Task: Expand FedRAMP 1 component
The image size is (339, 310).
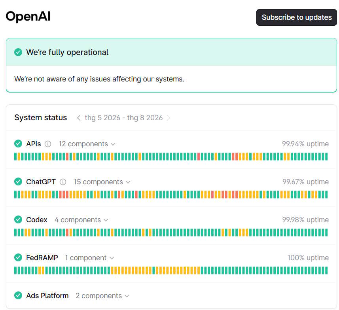Action: 89,258
